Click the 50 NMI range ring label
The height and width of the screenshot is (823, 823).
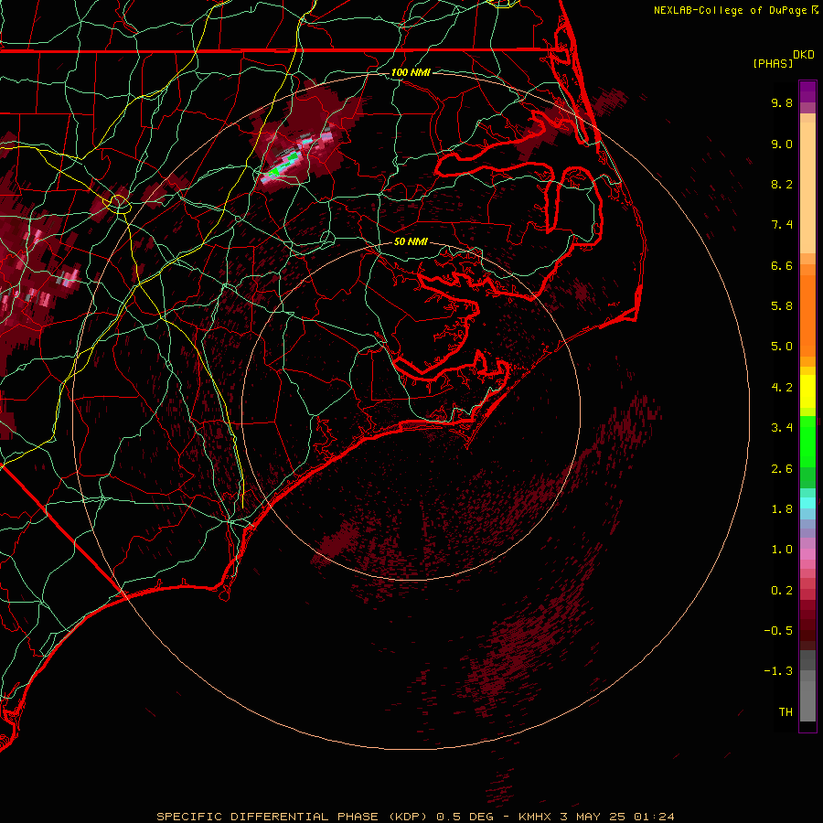411,242
